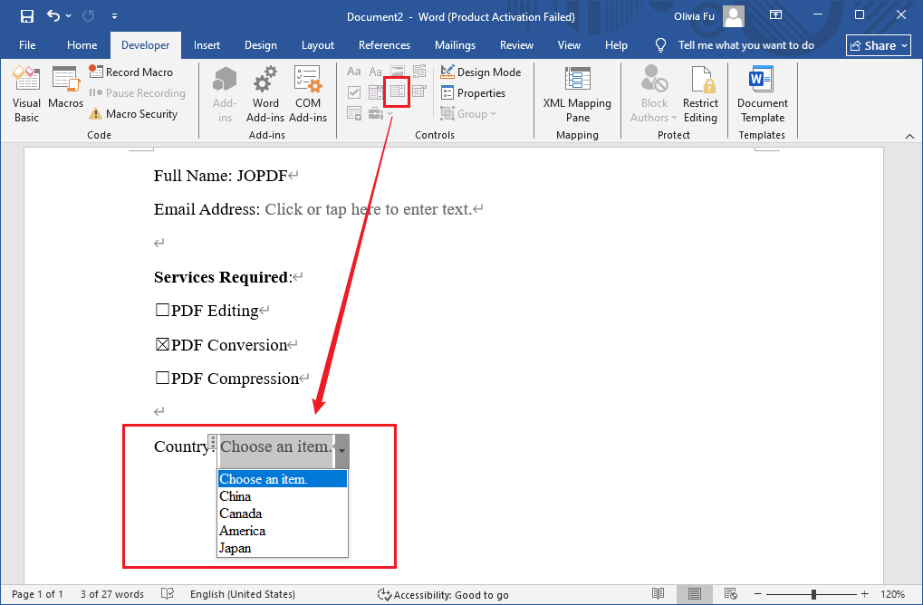Open Undo history dropdown arrow
923x605 pixels.
pos(68,16)
